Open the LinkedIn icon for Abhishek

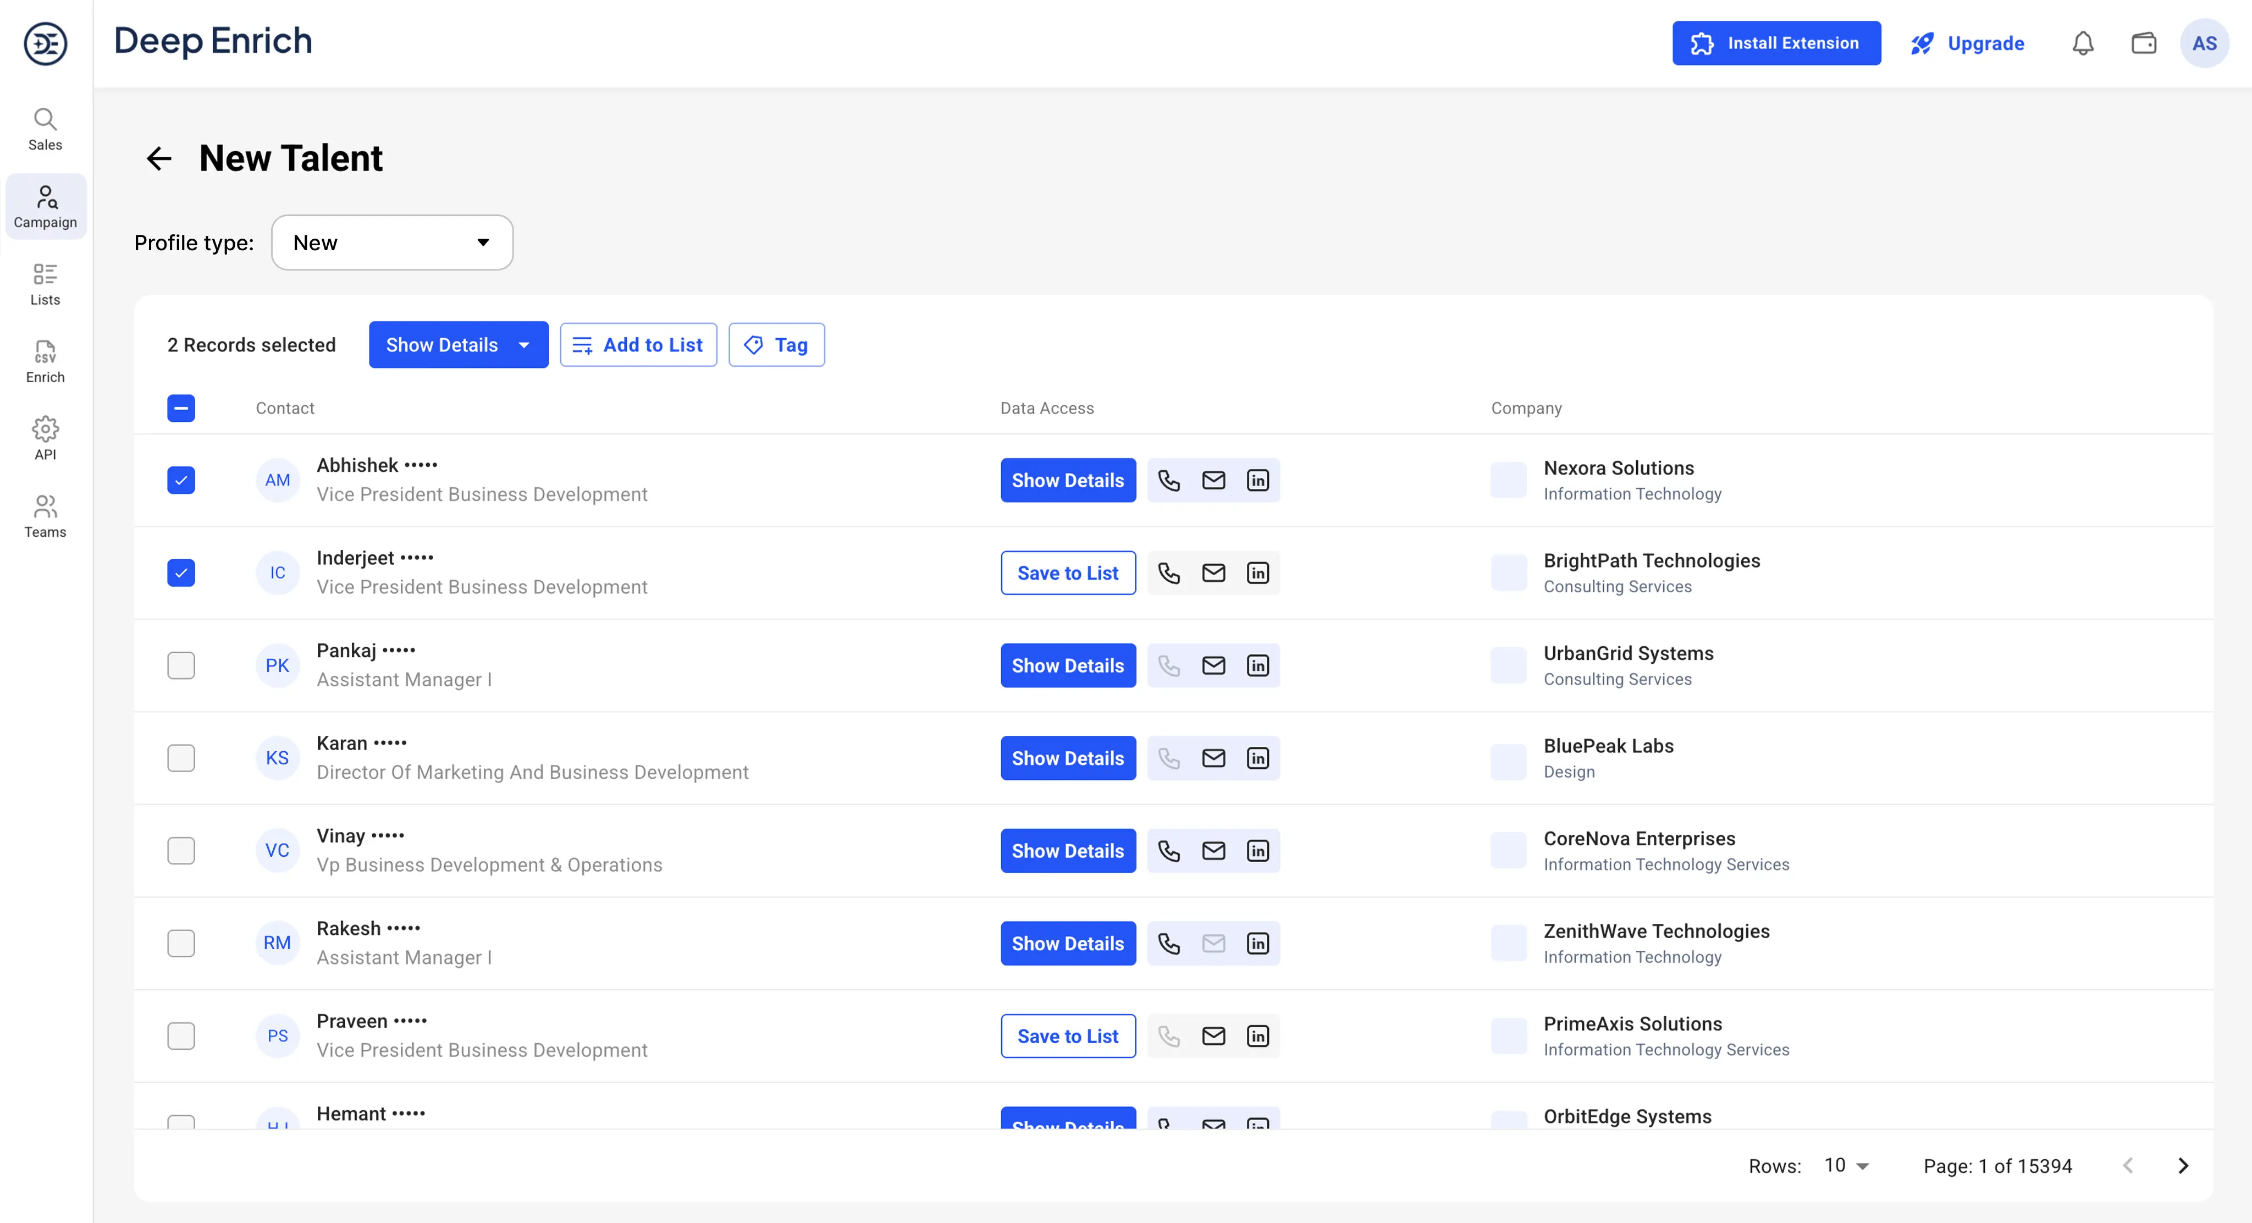pos(1258,480)
